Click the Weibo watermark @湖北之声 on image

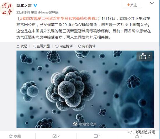point(85,124)
